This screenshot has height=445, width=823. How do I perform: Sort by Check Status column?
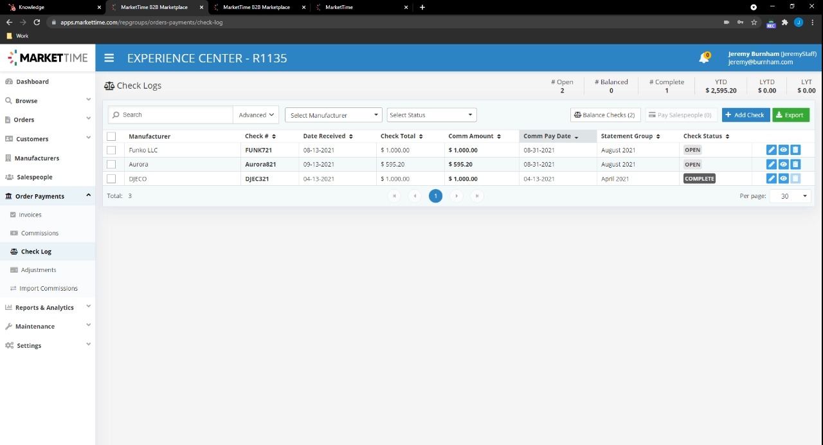707,136
